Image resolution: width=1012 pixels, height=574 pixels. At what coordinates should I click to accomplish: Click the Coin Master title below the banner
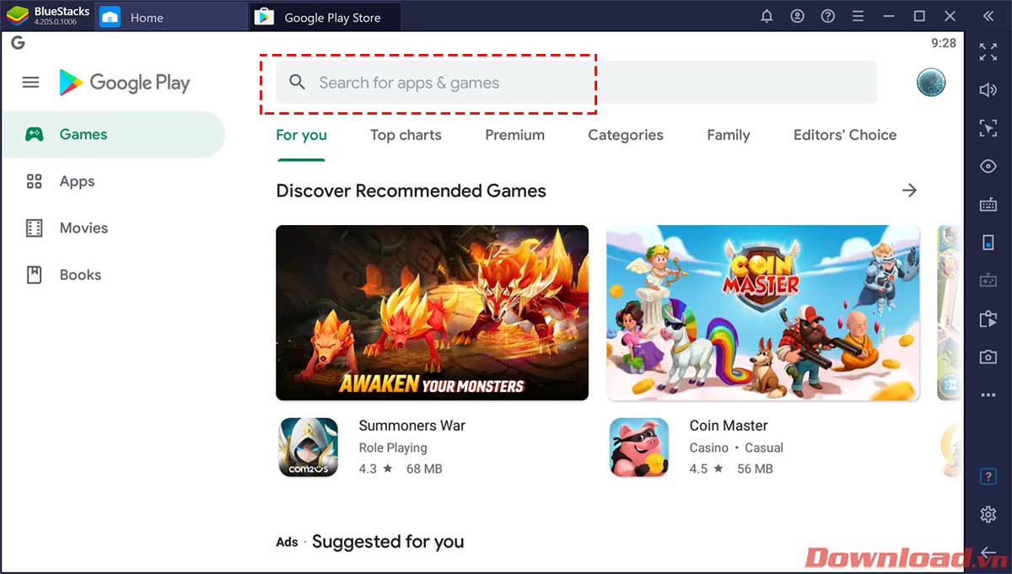[x=729, y=426]
